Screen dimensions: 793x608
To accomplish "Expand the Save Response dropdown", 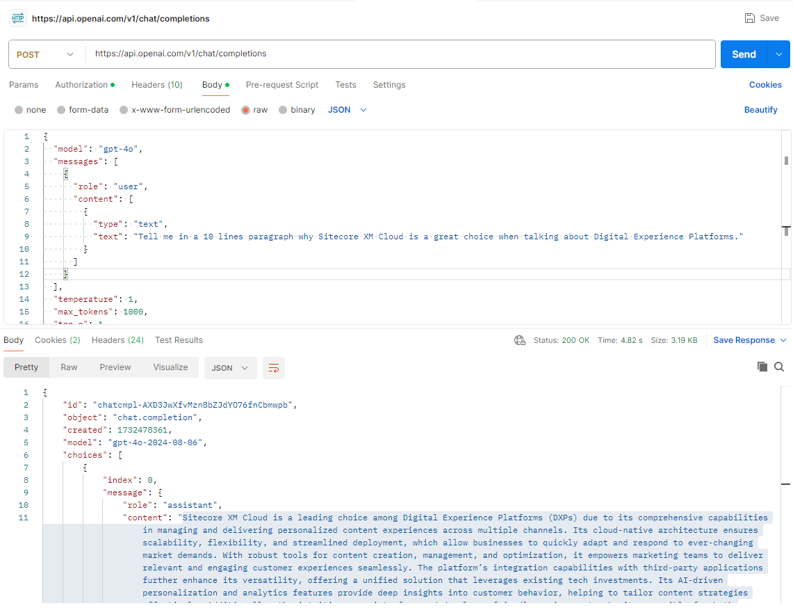I will point(783,340).
